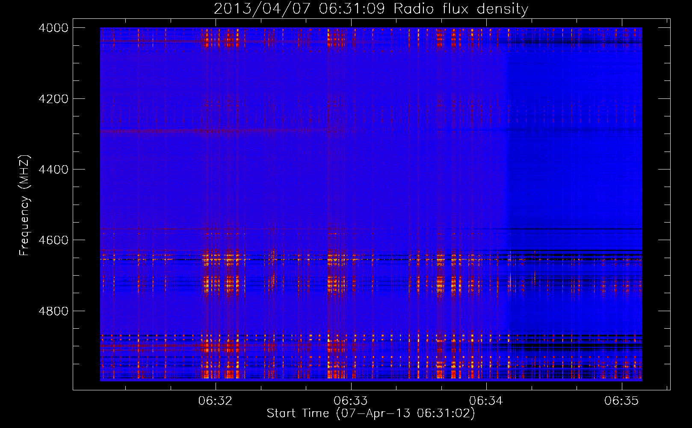This screenshot has width=692, height=428.
Task: Click the 4200 frequency axis label
Action: (x=53, y=99)
